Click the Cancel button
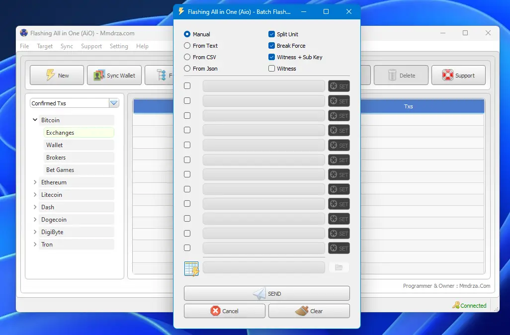The height and width of the screenshot is (335, 510). tap(224, 311)
